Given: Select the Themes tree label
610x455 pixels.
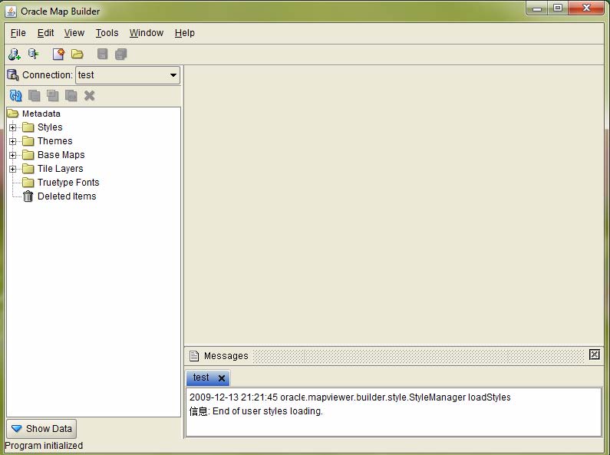Looking at the screenshot, I should coord(54,140).
